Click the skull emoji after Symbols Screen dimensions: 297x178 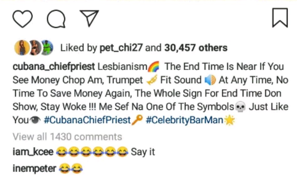pos(240,107)
